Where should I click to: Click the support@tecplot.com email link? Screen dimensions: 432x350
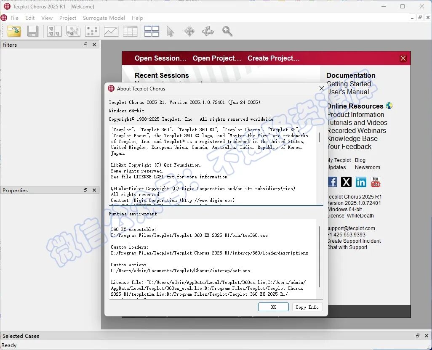coord(351,228)
